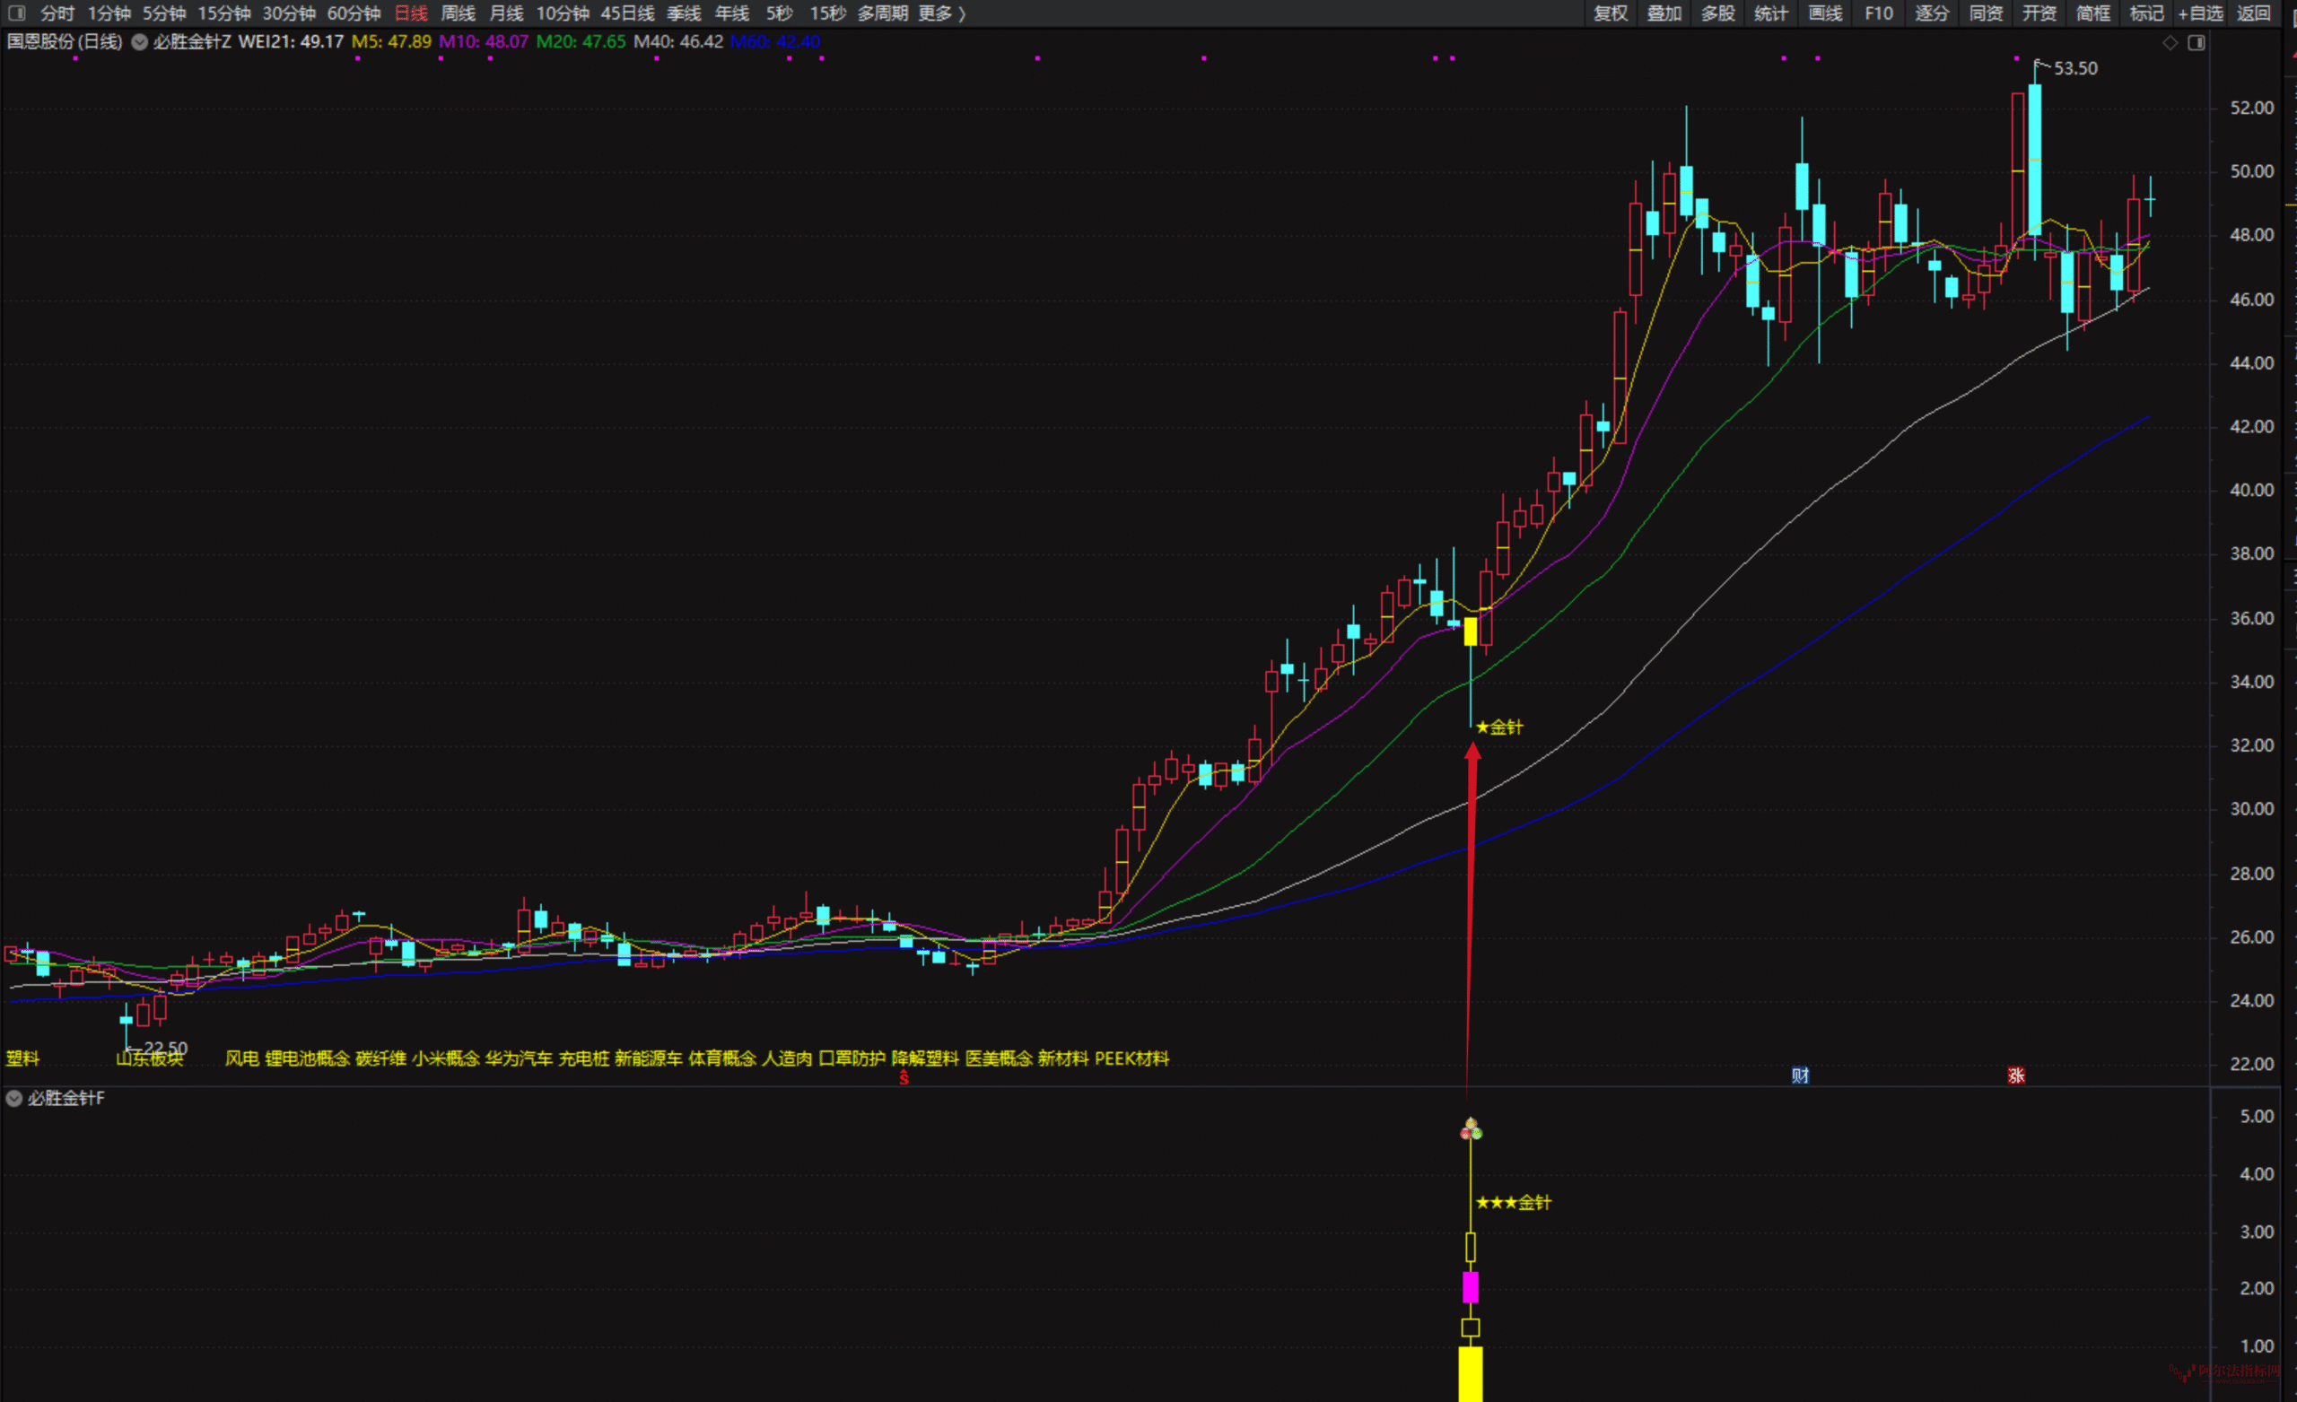2297x1402 pixels.
Task: Click the diamond icon at chart top-right
Action: click(2170, 43)
